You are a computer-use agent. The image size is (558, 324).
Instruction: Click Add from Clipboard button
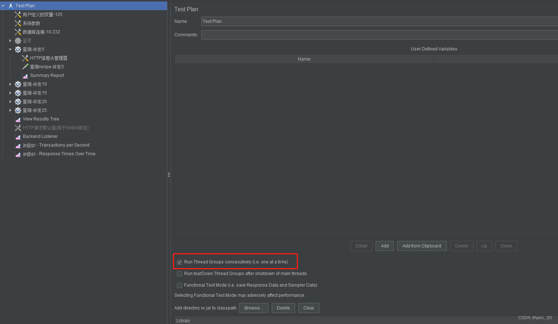(422, 246)
